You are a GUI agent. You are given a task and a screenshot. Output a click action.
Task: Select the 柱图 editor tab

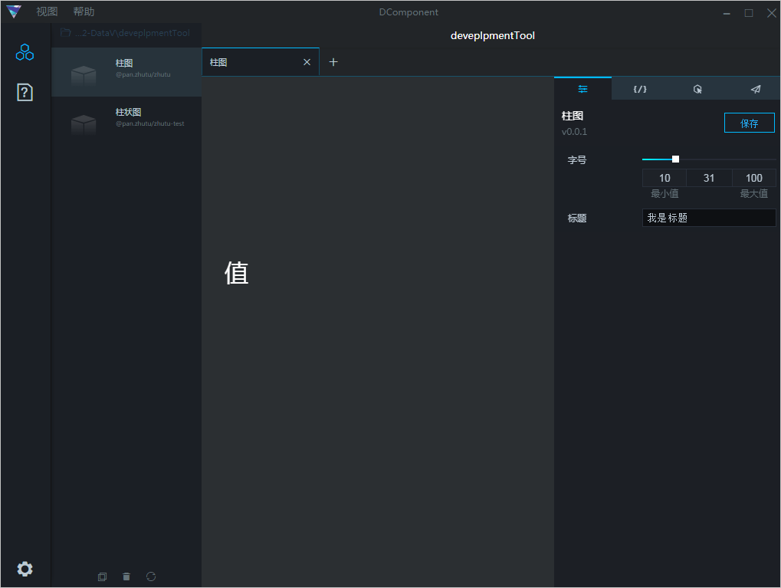(x=261, y=62)
